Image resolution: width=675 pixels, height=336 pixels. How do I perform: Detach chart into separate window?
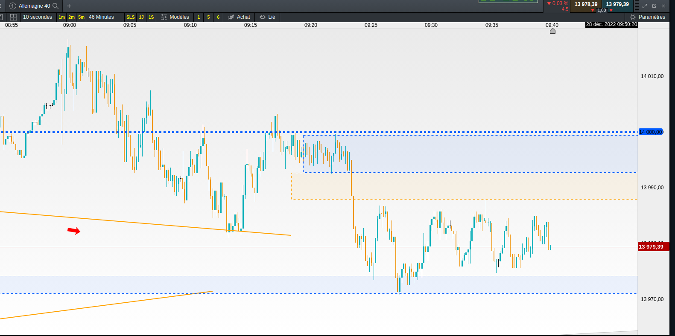coord(654,6)
